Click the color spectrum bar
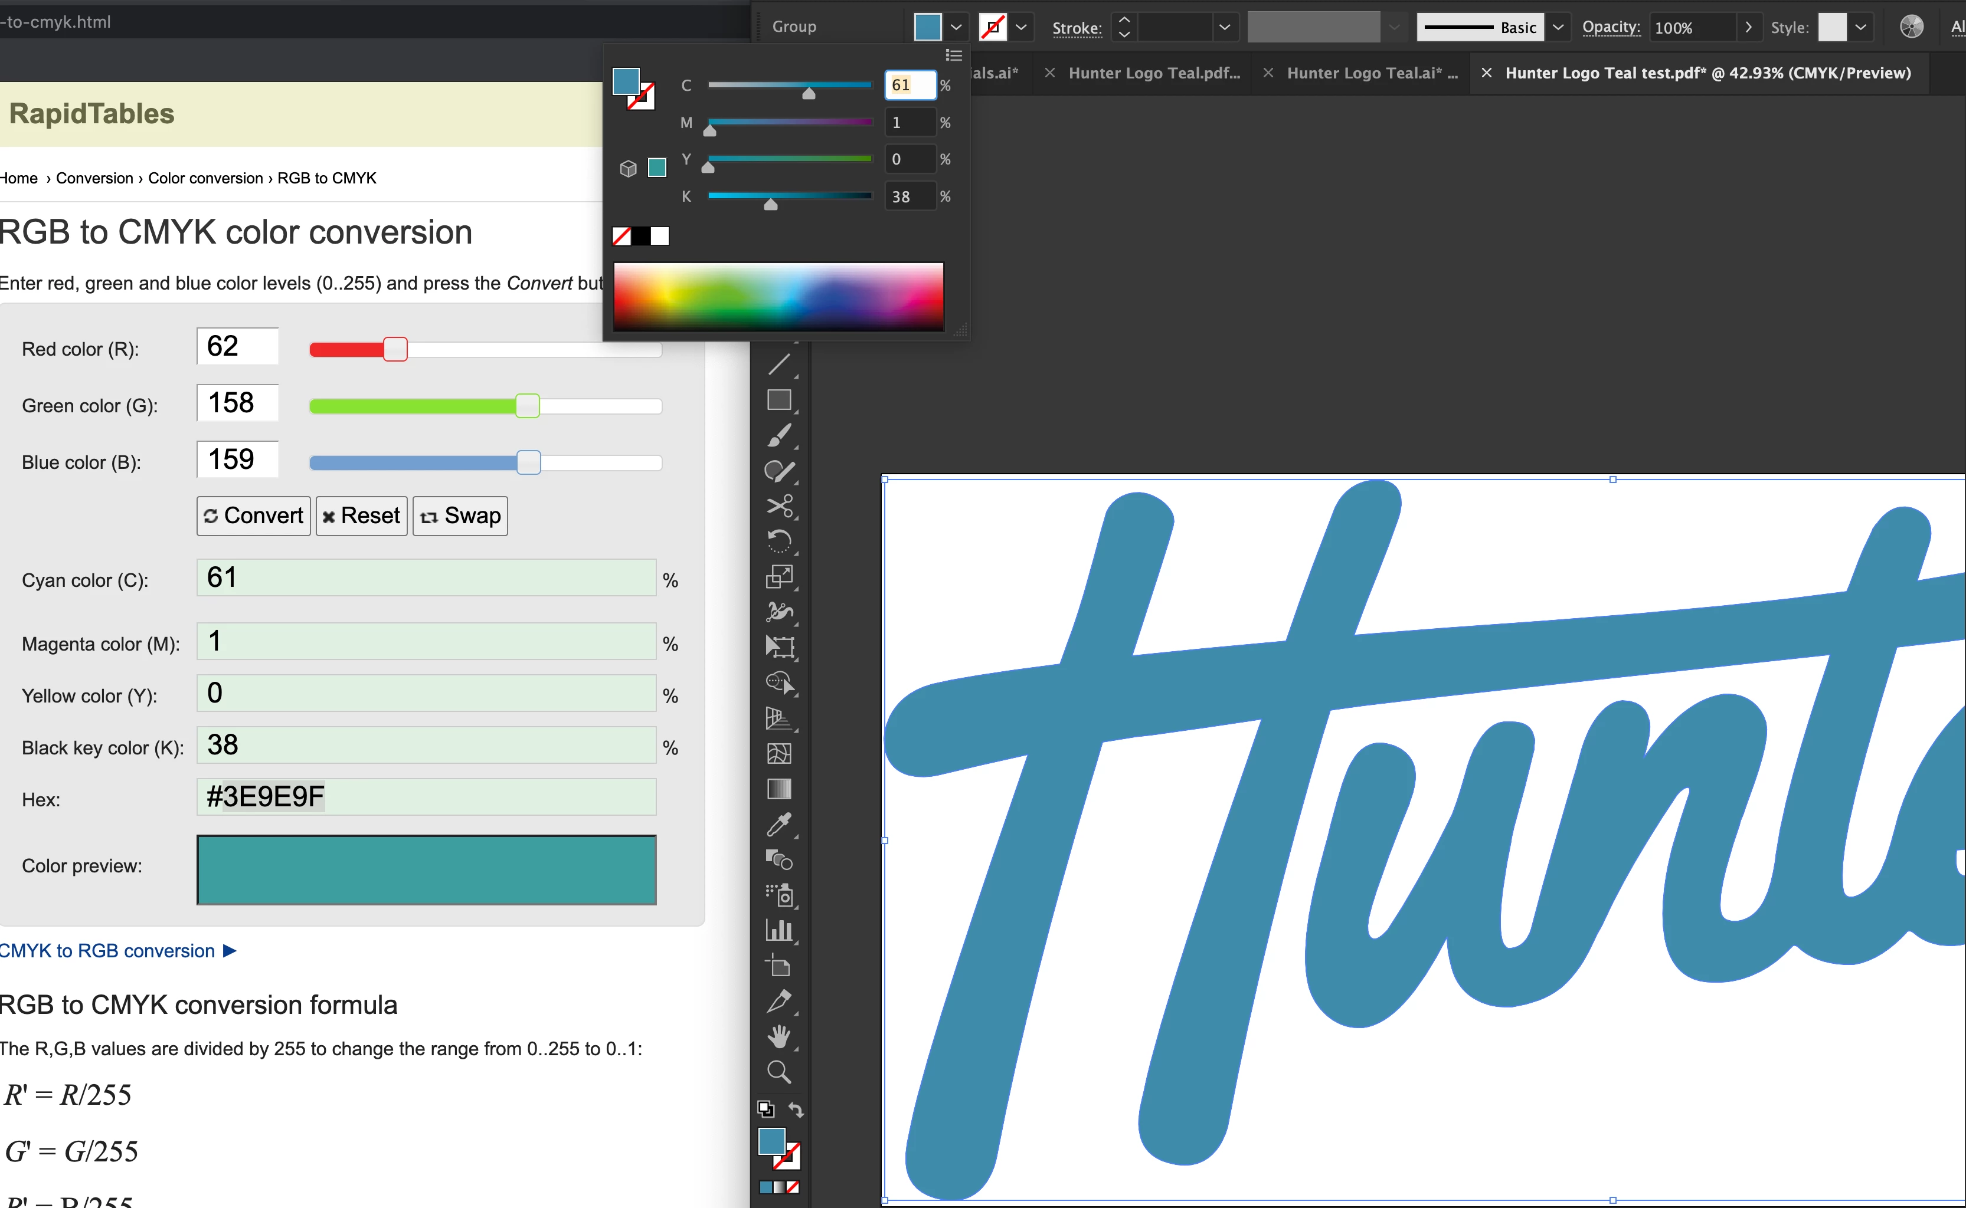Screen dimensions: 1966x1208 [x=778, y=296]
